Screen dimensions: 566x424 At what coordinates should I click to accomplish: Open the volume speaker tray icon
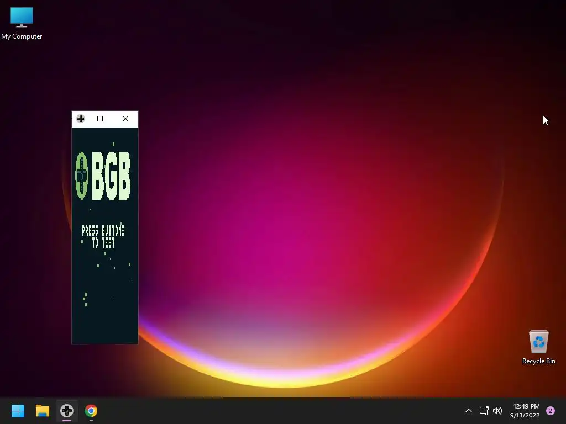pos(497,411)
